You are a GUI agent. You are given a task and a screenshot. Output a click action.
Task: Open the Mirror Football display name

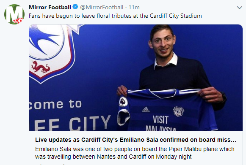coord(50,7)
